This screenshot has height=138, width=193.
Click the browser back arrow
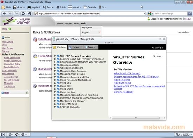[x=4, y=14]
